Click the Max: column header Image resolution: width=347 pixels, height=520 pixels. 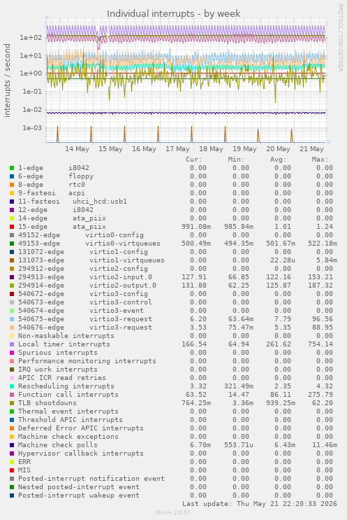320,160
